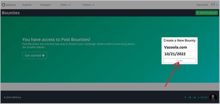
Task: Click the Get started button
Action: (34, 55)
